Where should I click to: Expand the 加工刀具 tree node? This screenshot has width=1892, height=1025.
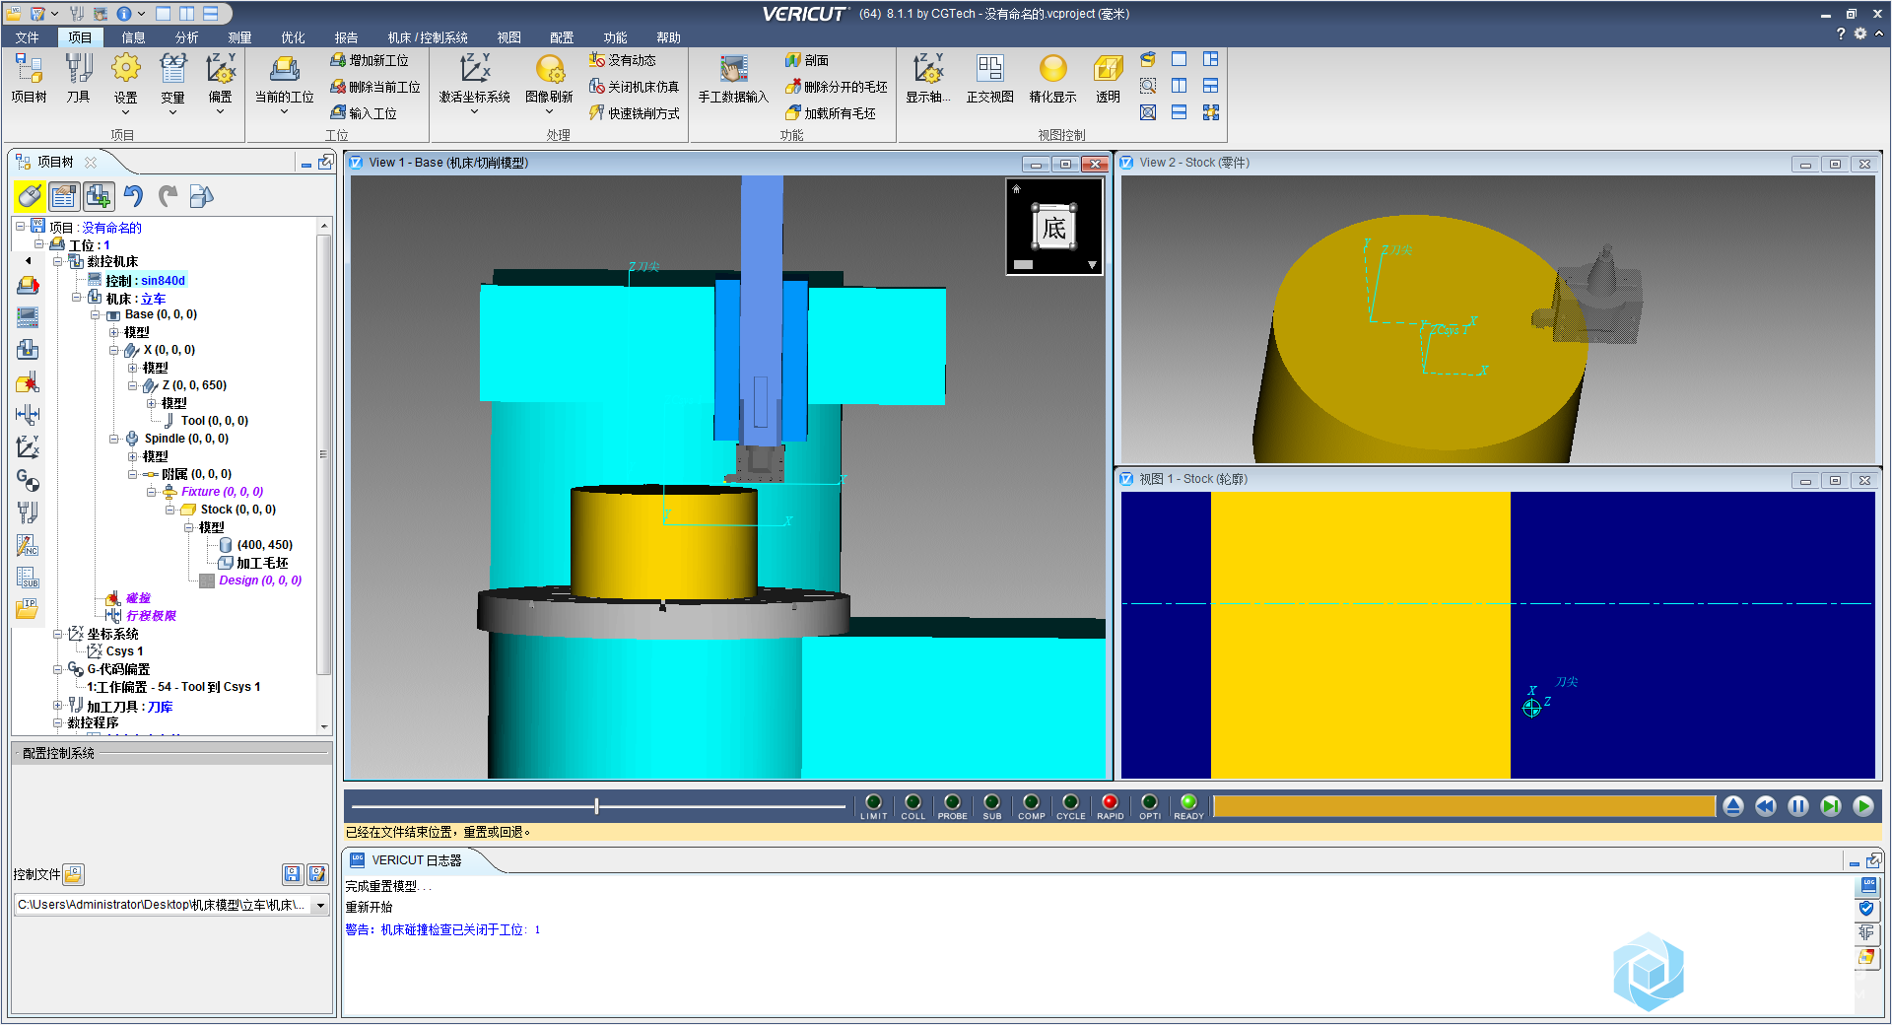point(58,706)
